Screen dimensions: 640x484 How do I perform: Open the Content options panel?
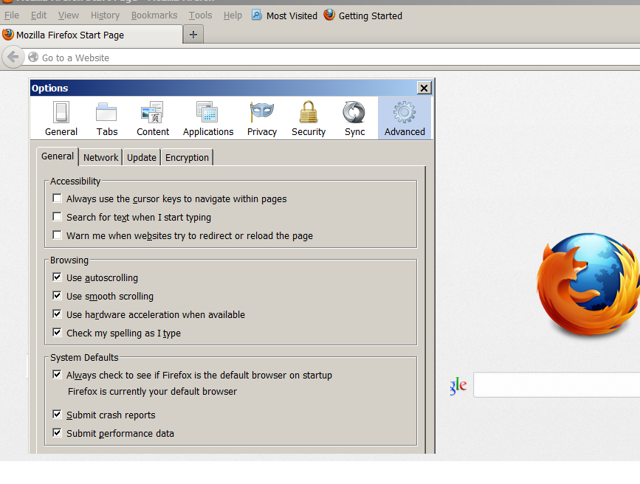click(x=153, y=118)
